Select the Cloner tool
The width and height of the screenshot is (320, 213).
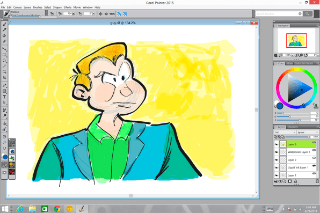[4, 110]
